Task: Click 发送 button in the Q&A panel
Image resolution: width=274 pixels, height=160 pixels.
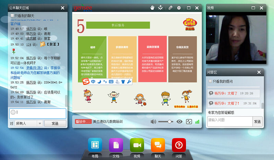Action: pos(257,121)
